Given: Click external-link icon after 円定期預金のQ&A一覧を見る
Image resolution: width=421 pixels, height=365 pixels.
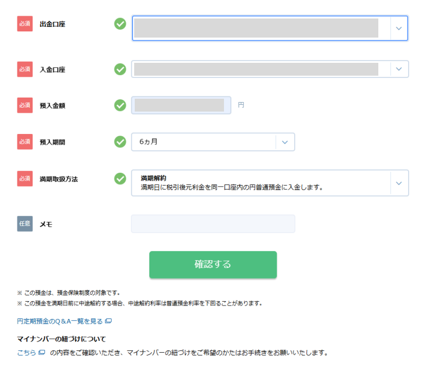Looking at the screenshot, I should pos(108,321).
